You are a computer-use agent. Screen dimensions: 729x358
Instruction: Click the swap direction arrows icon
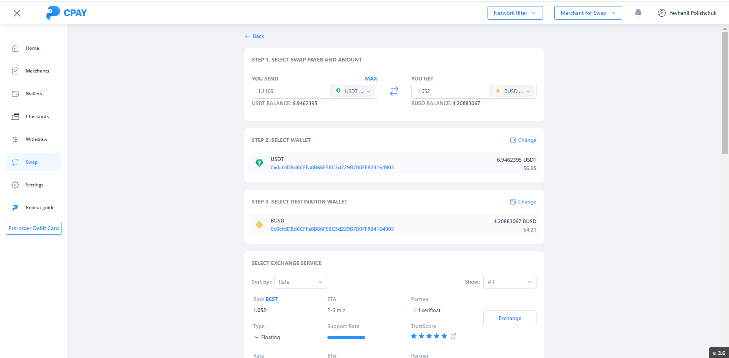[394, 91]
